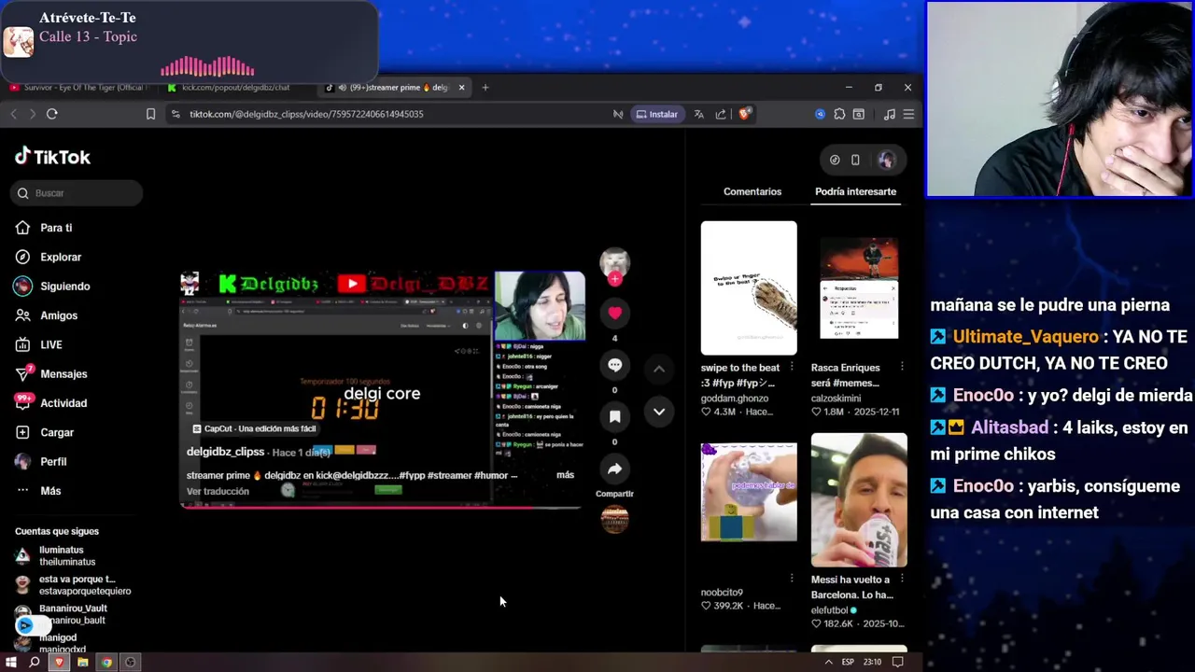
Task: Bookmark this page in the browser toolbar
Action: click(x=150, y=114)
